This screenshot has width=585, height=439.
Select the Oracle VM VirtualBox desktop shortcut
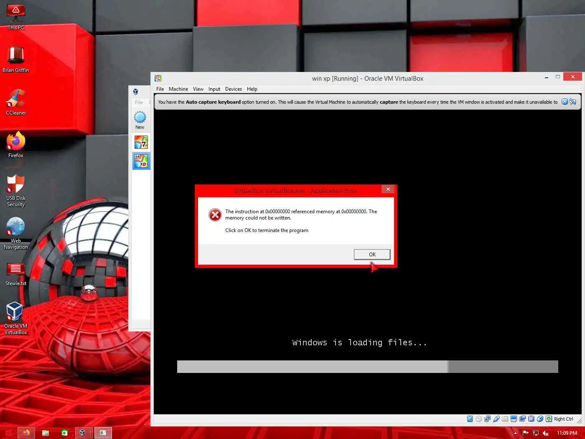coord(16,318)
